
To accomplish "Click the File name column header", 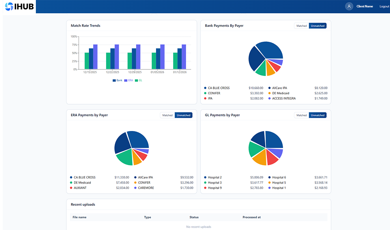I will [x=80, y=217].
